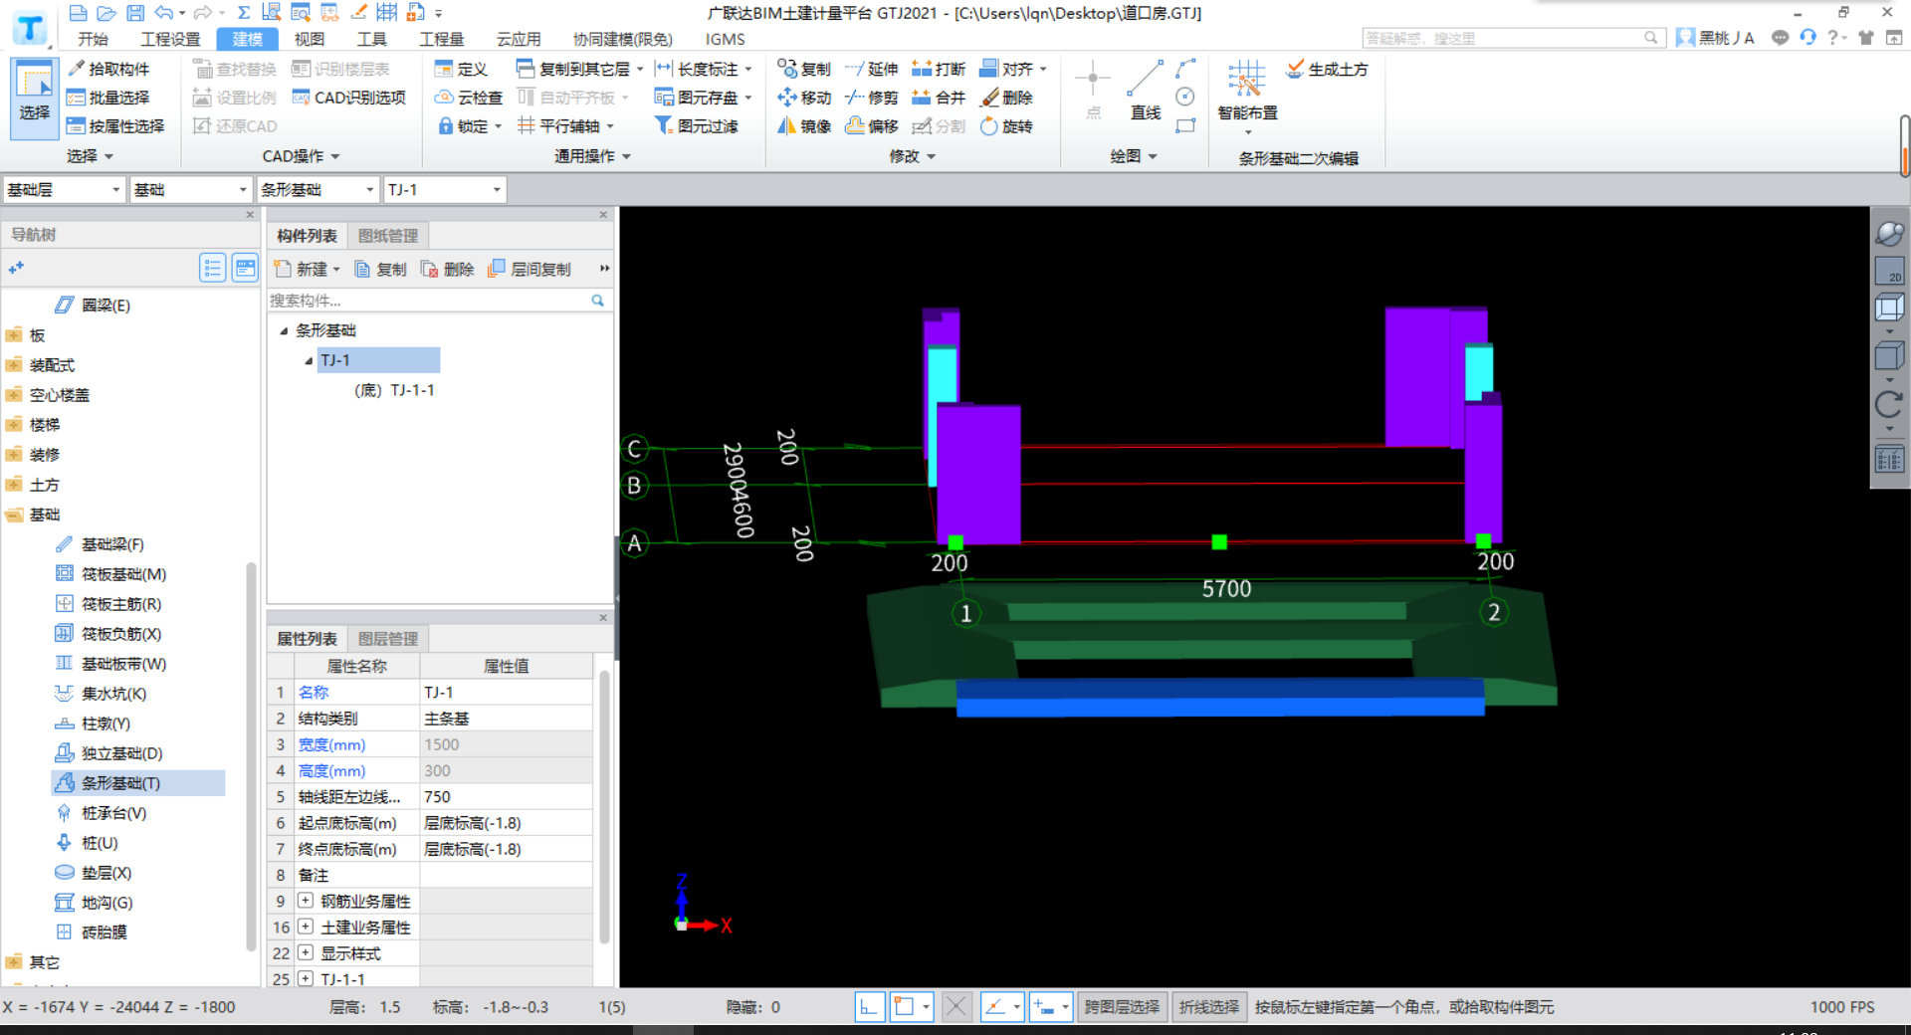Select the 移动 move tool
1911x1035 pixels.
804,98
